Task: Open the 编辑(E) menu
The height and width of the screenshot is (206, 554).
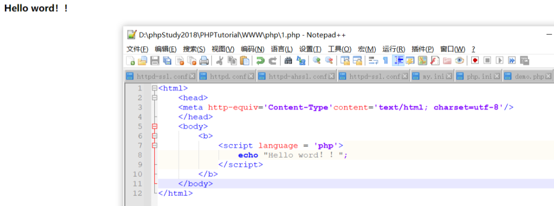Action: (x=166, y=49)
